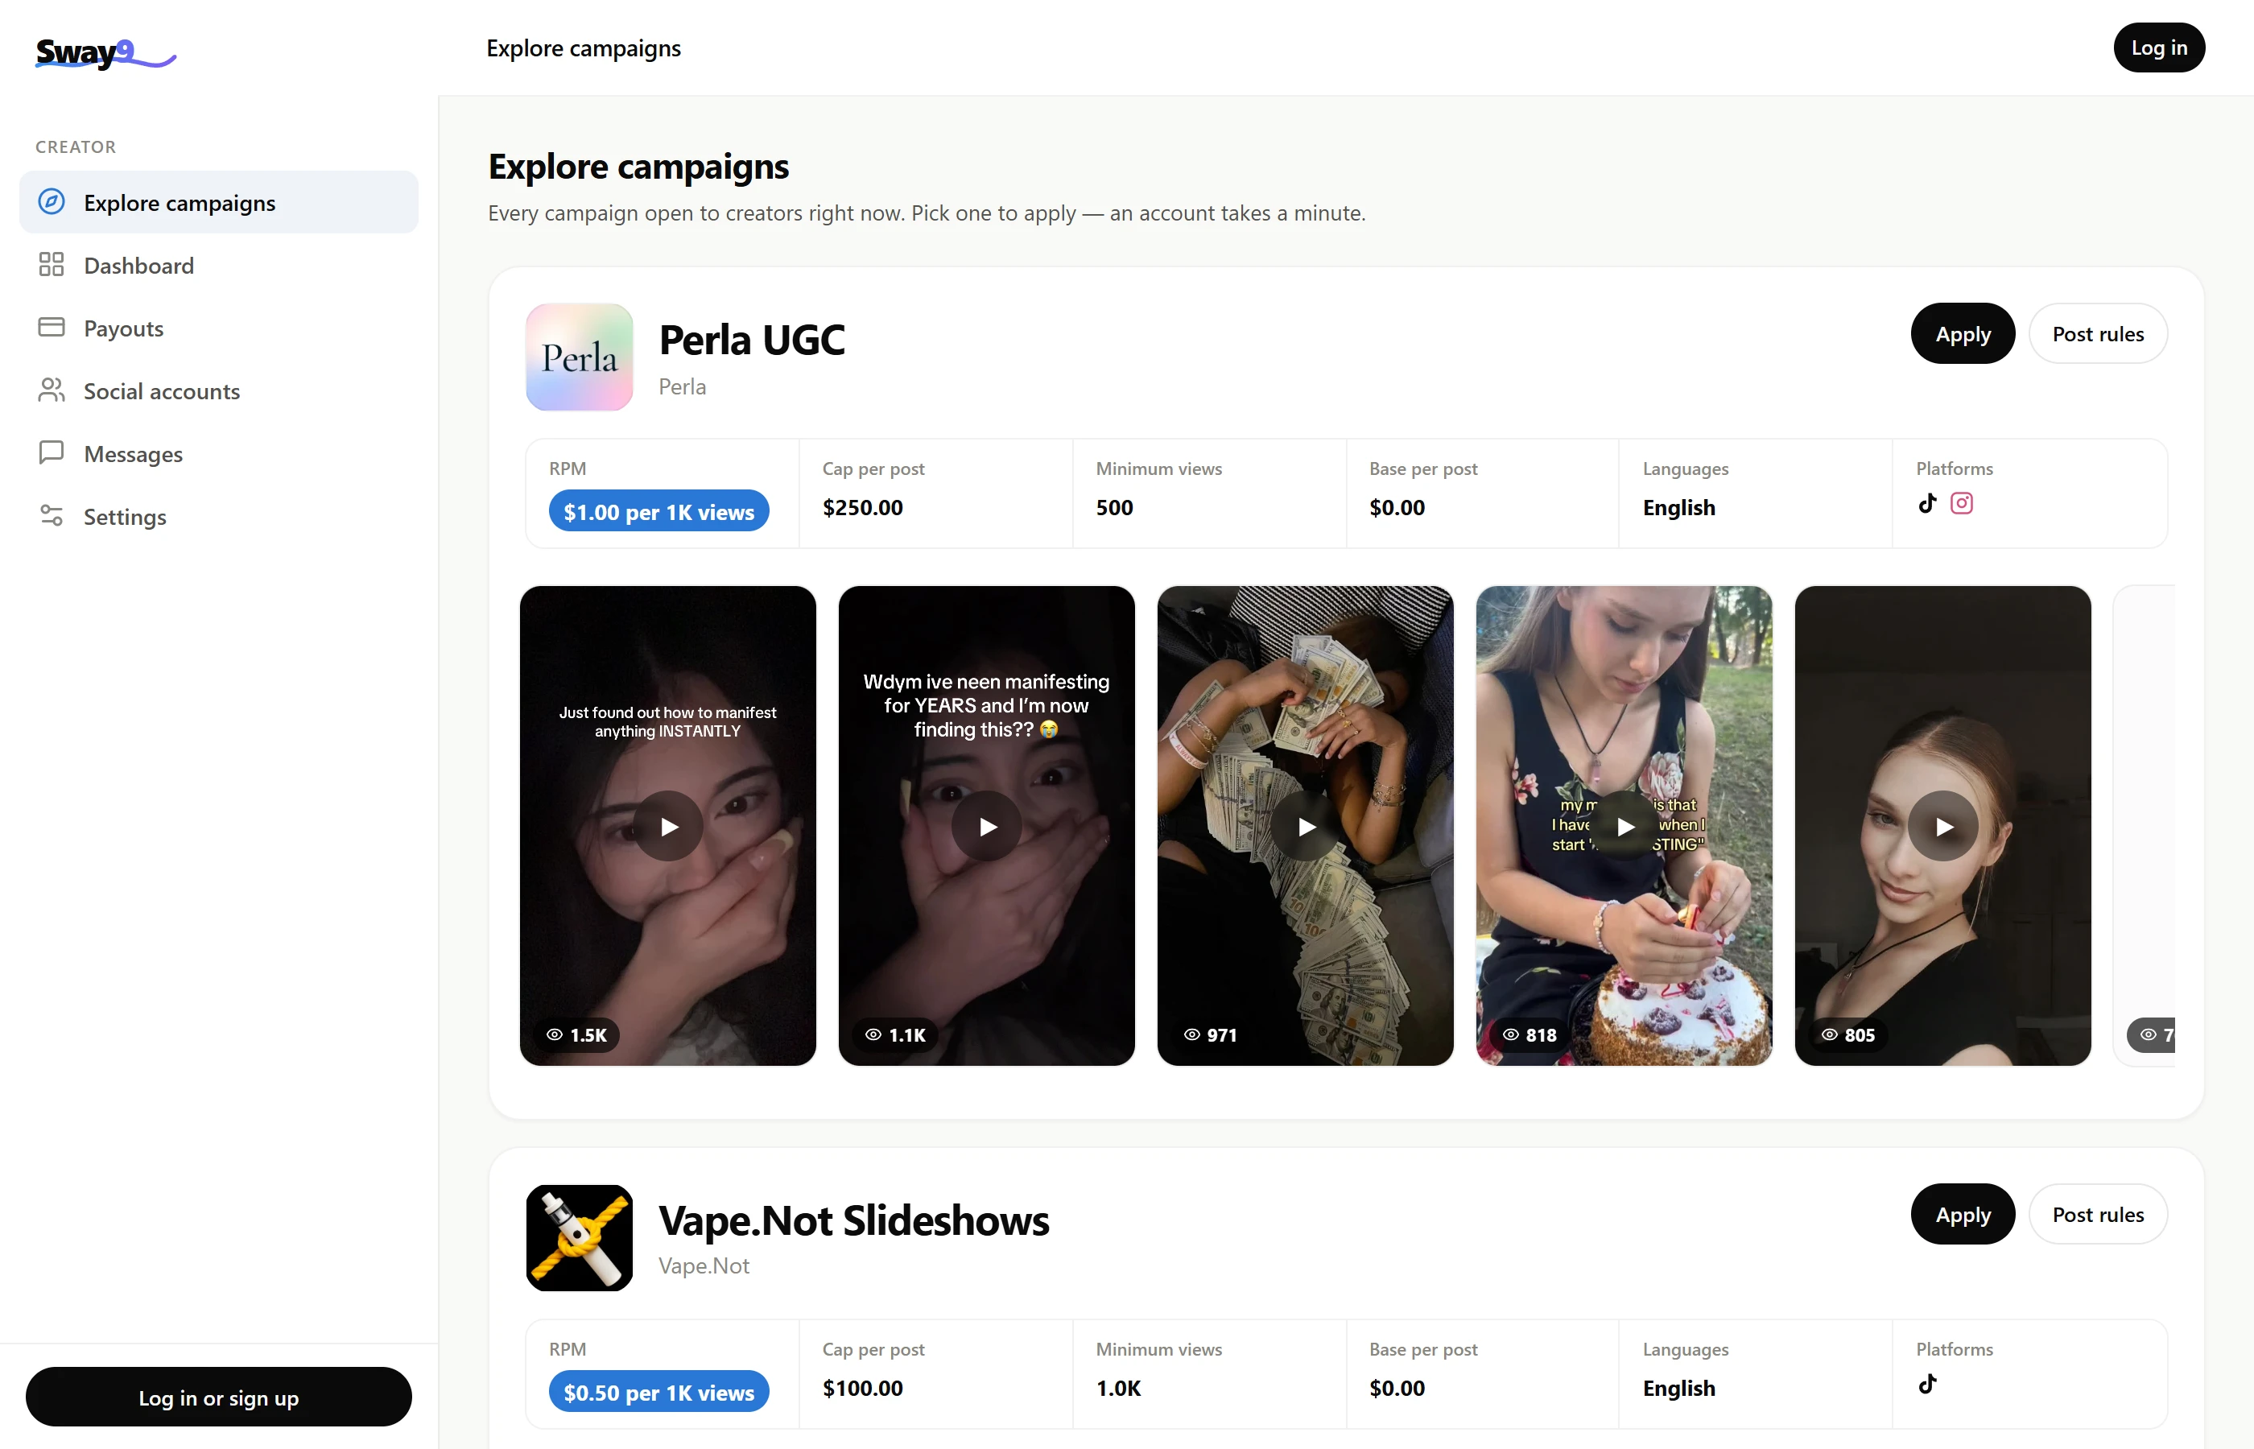Open Explore campaigns in the sidebar
2254x1449 pixels.
click(219, 202)
